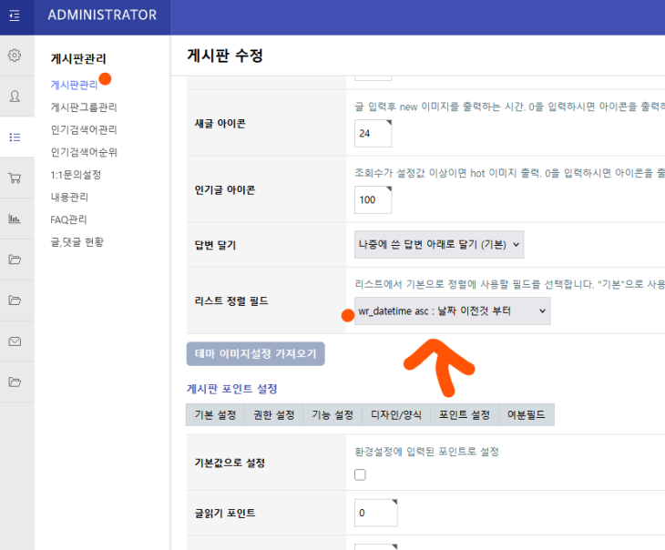Switch to the 디자인/양식 tab

click(x=395, y=415)
